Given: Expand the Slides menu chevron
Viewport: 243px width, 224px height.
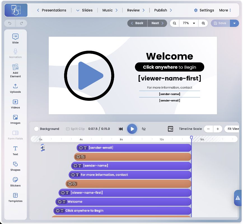Looking at the screenshot, I should tap(78, 10).
